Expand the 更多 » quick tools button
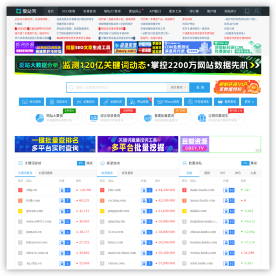Viewport: 276px width, 276px height. pyautogui.click(x=249, y=102)
